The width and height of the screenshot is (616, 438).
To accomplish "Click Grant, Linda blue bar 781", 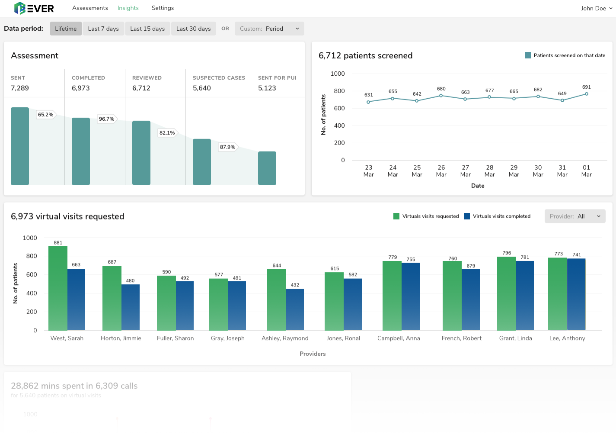I will 525,296.
